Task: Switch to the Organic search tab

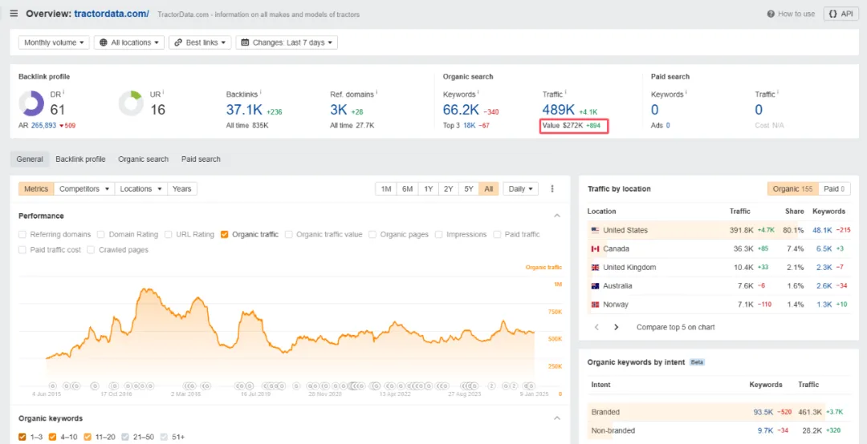Action: coord(143,159)
